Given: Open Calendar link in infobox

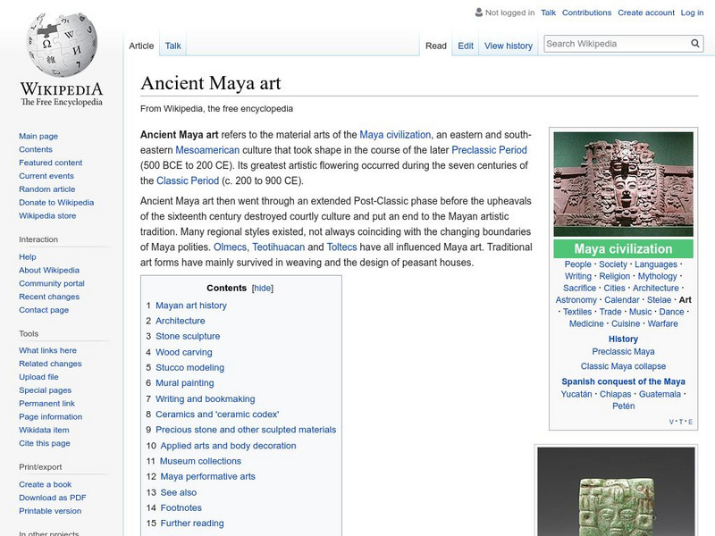Looking at the screenshot, I should (x=622, y=300).
